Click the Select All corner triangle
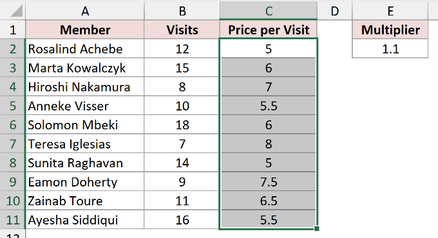 (x=17, y=11)
